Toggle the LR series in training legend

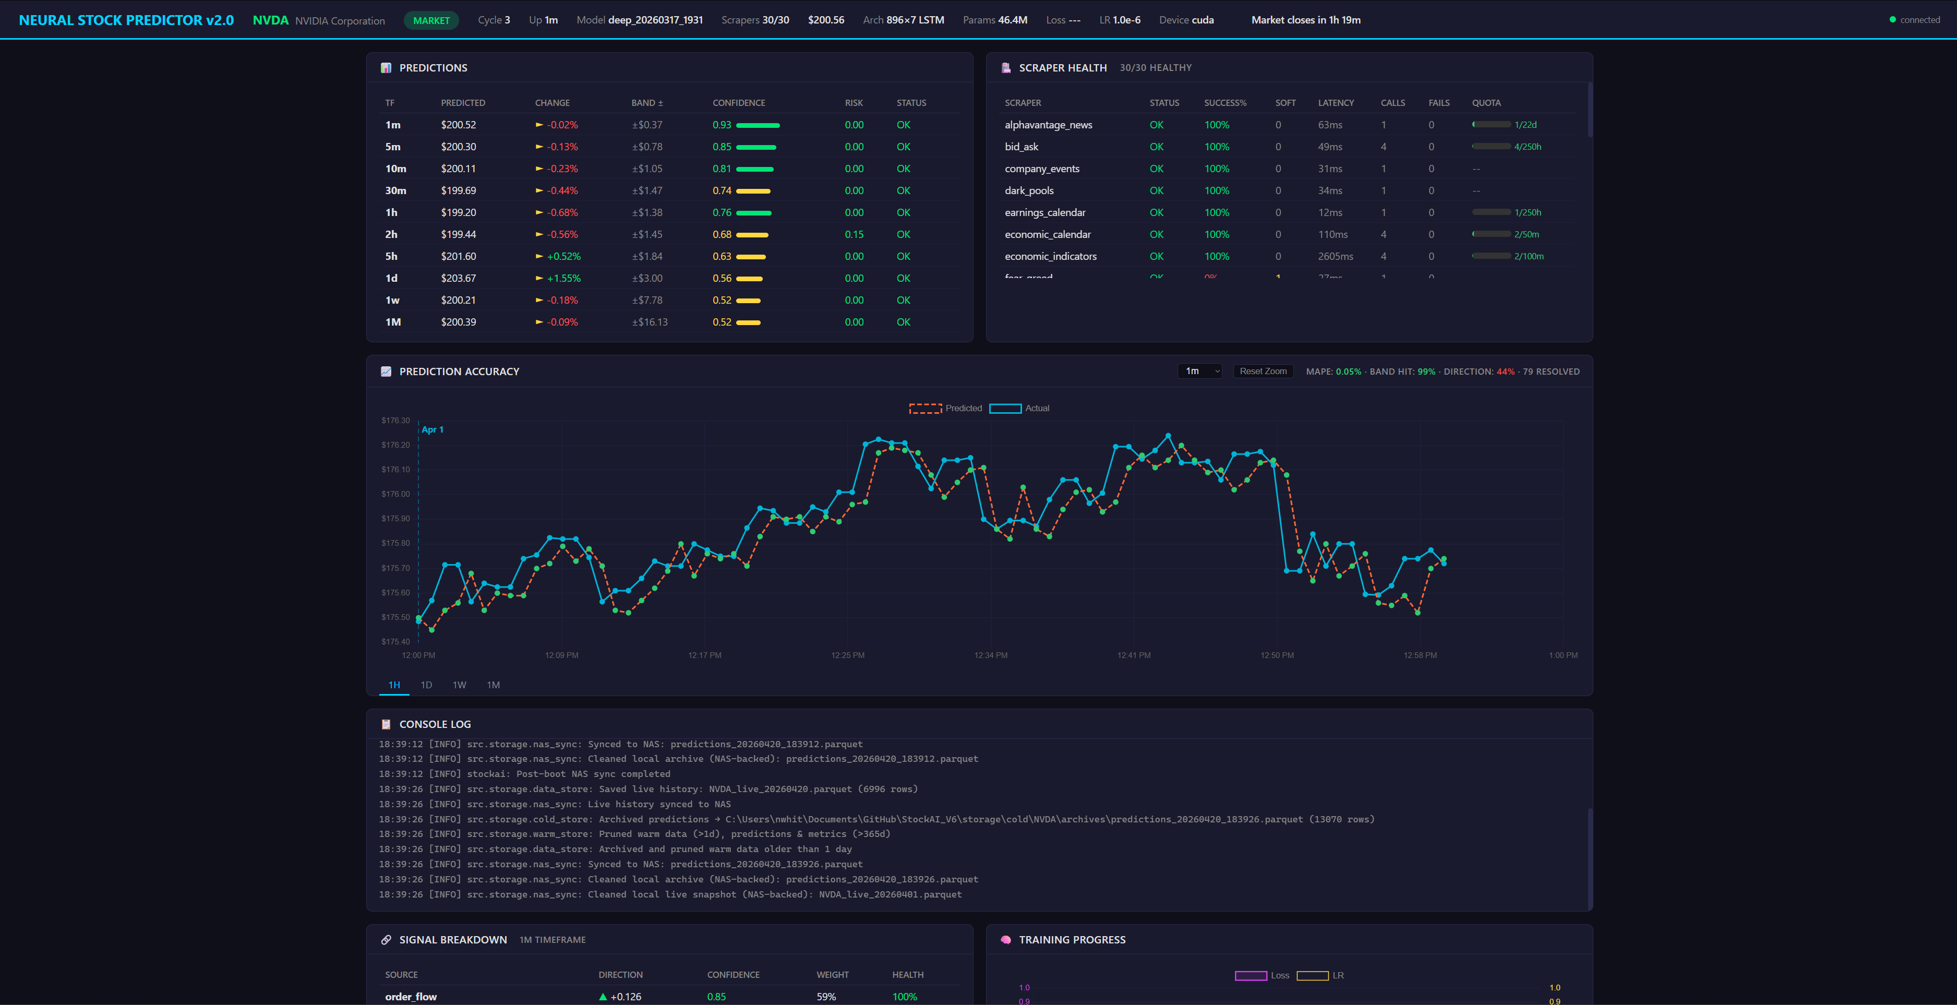pyautogui.click(x=1320, y=975)
